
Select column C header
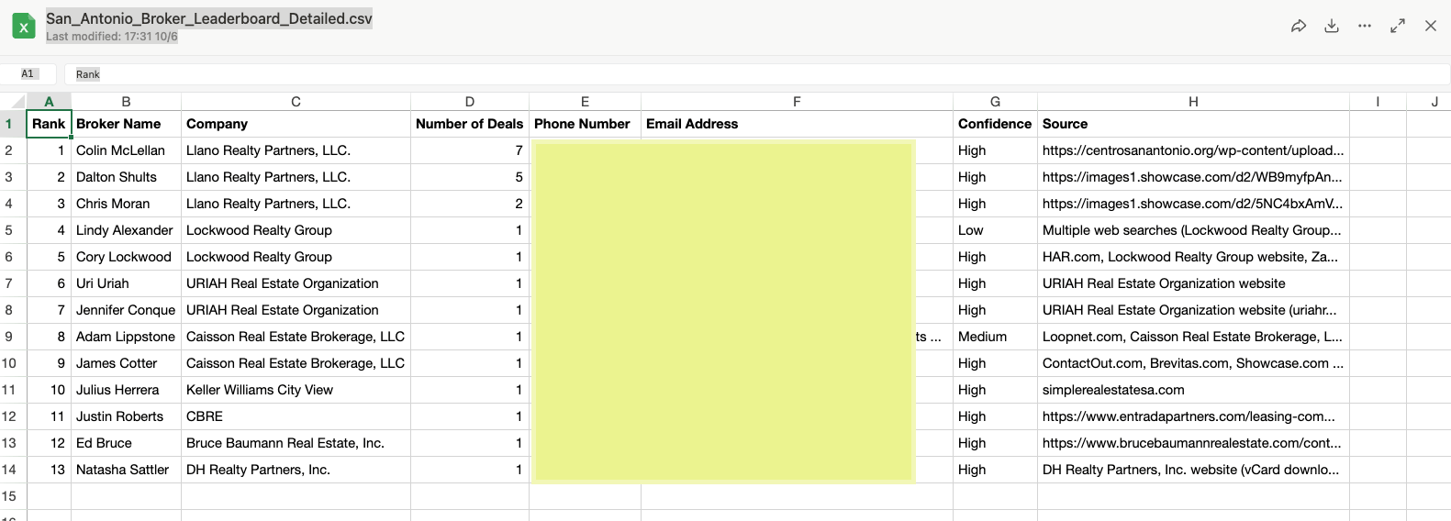pos(296,102)
